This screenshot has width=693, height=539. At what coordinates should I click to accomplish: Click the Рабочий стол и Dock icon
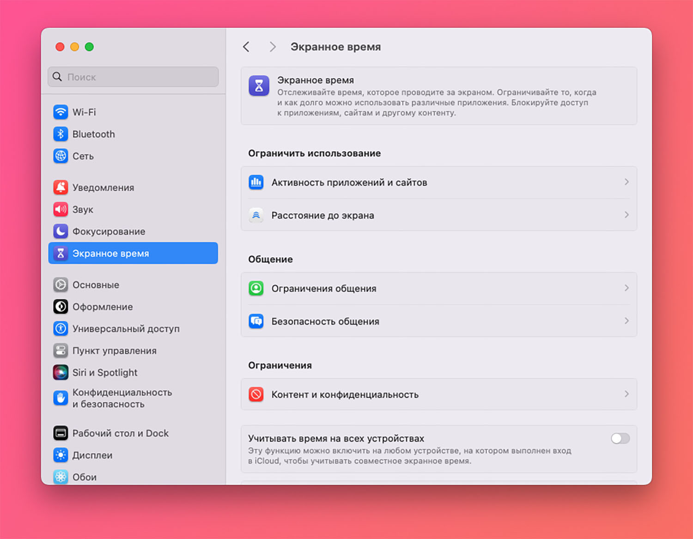pos(61,433)
